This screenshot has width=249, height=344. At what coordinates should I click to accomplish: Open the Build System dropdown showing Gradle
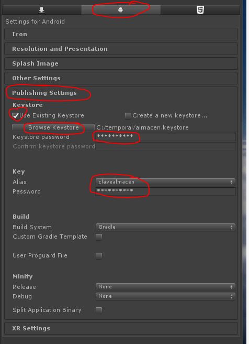165,227
